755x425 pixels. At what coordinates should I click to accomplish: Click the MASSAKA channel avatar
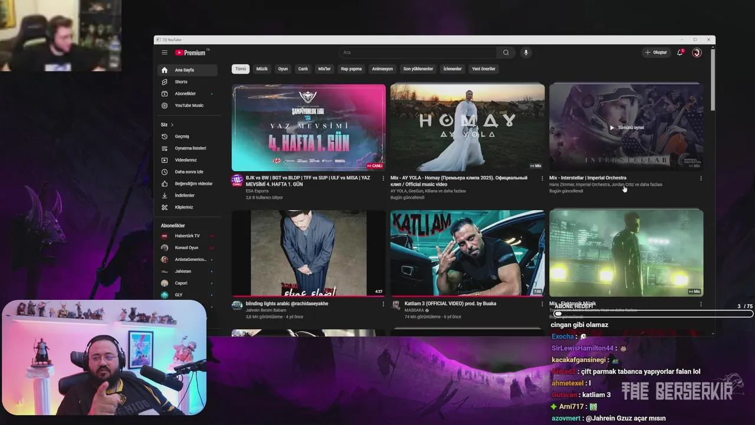click(396, 306)
